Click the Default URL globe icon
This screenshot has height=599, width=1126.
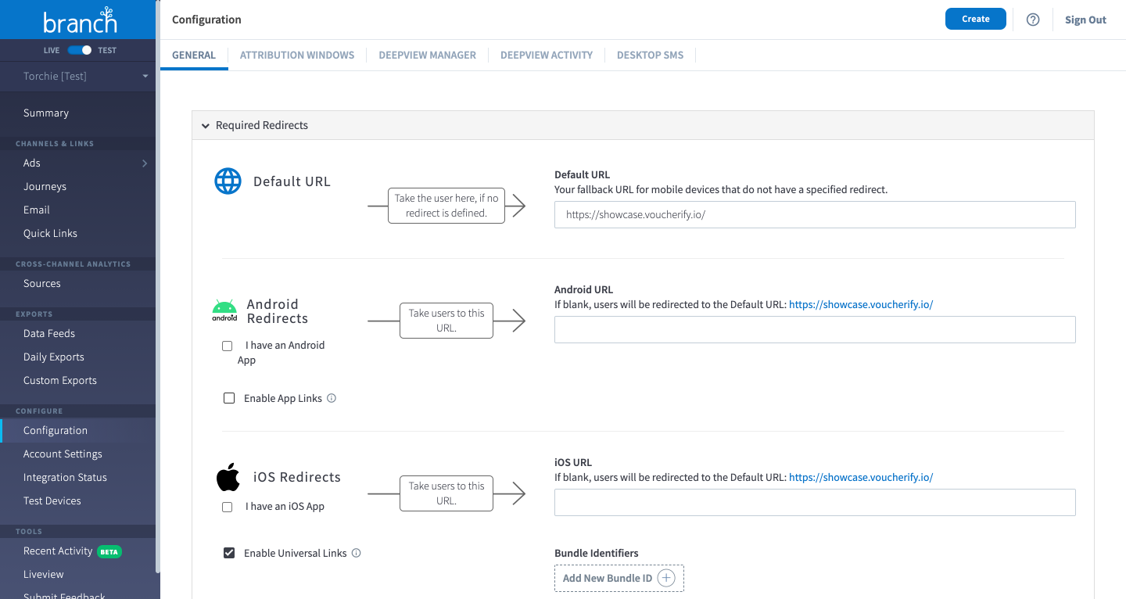(x=228, y=181)
